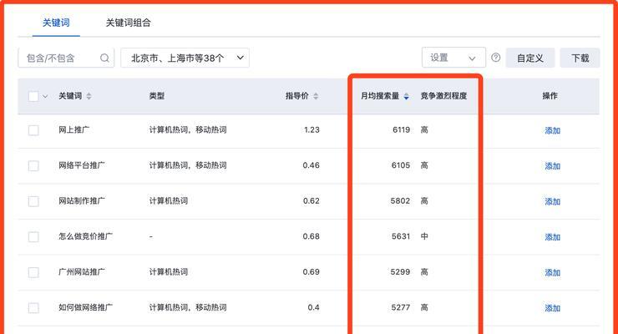The height and width of the screenshot is (334, 618).
Task: Click 添加 for 网站制作推广
Action: [x=552, y=201]
